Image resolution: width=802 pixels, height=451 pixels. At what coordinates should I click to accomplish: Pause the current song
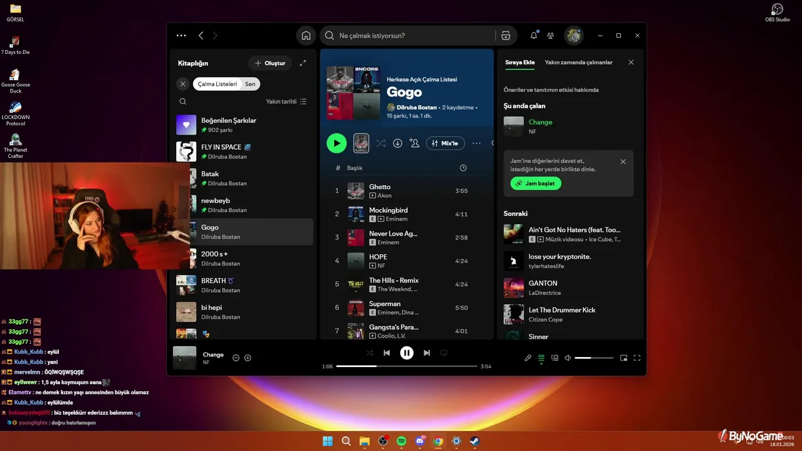(x=407, y=353)
